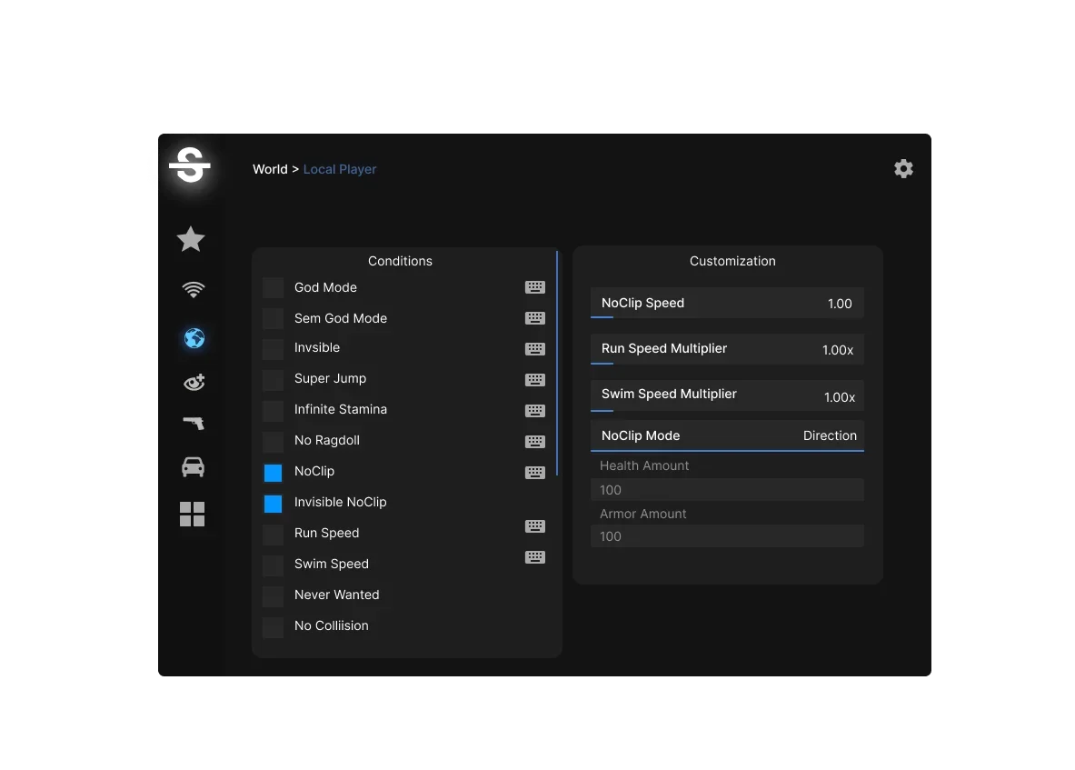Screen dimensions: 1075x770
Task: Click keyboard icon beside Swim Speed
Action: (534, 556)
